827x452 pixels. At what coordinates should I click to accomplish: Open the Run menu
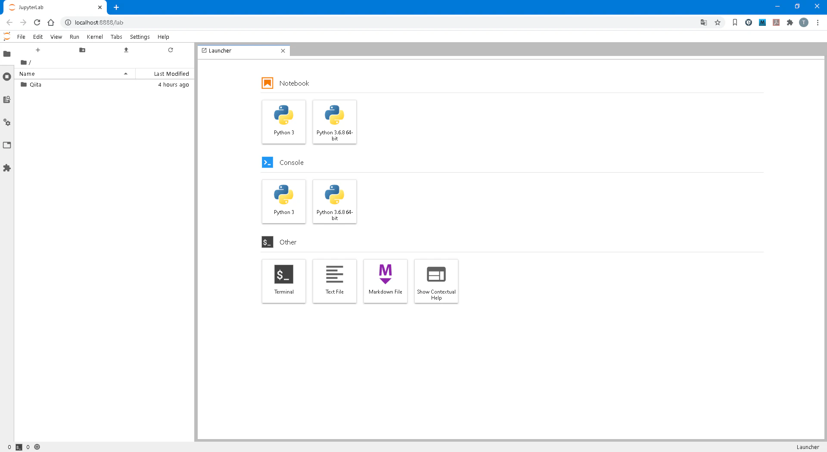click(x=75, y=37)
